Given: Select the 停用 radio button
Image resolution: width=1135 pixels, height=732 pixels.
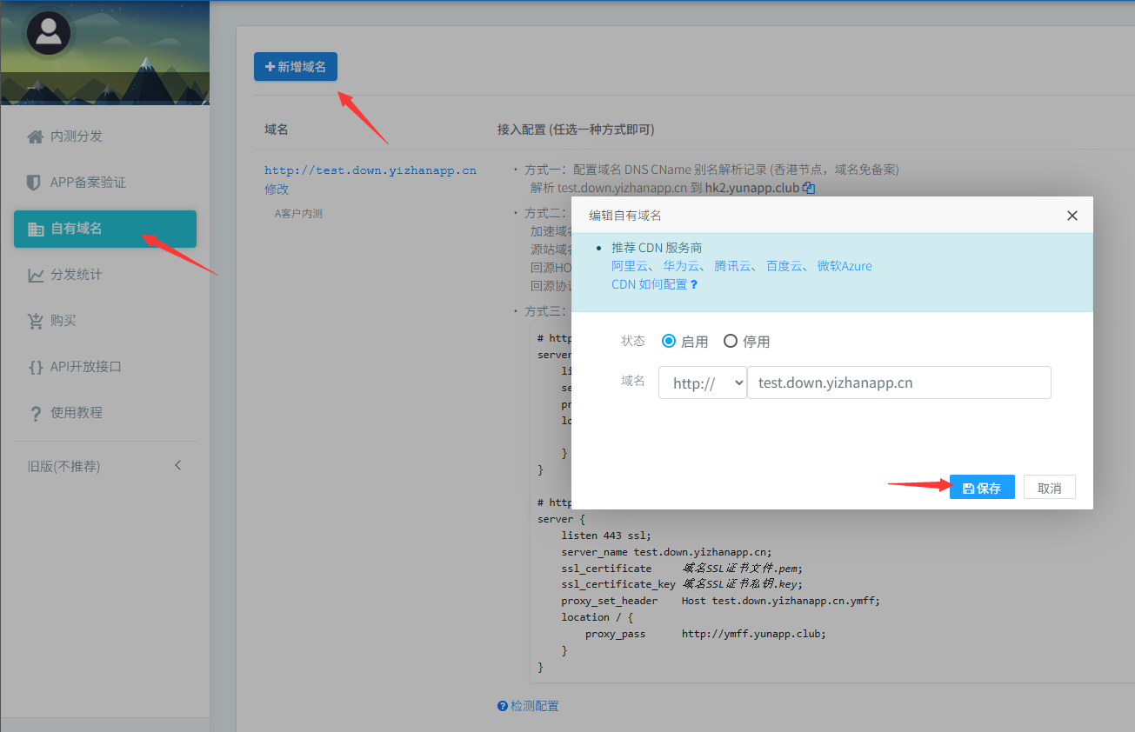Looking at the screenshot, I should click(731, 342).
